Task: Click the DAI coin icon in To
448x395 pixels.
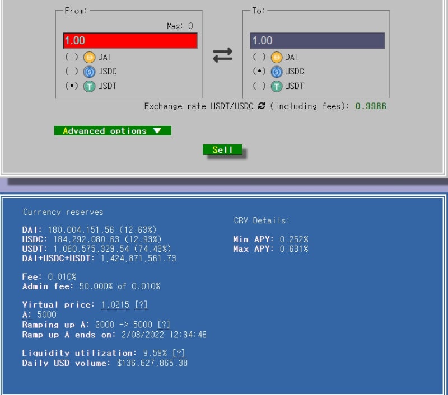Action: click(276, 58)
